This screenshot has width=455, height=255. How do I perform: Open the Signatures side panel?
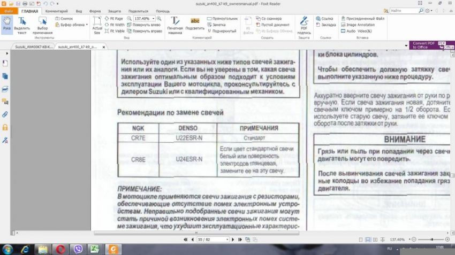tap(5, 140)
